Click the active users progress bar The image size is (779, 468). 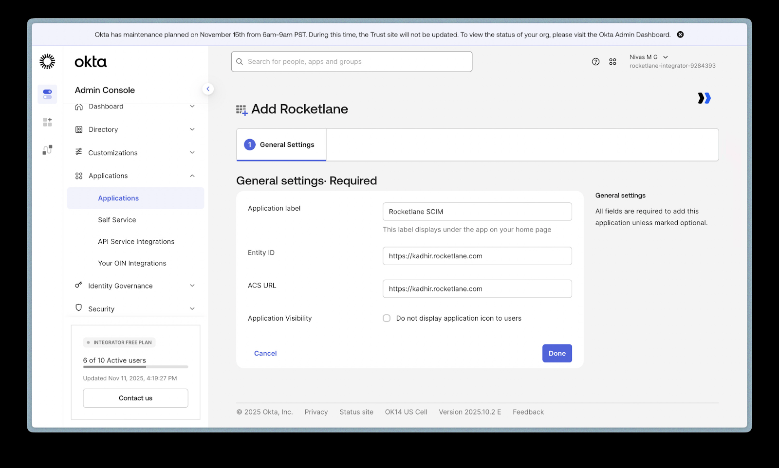135,367
